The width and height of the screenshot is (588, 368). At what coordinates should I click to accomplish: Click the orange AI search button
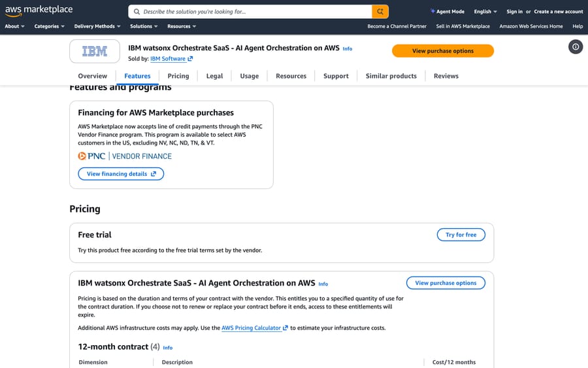[x=380, y=12]
